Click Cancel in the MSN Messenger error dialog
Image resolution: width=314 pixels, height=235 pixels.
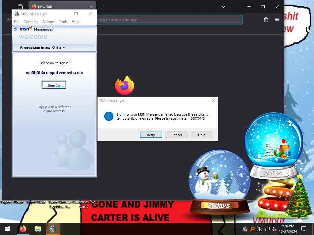(177, 135)
